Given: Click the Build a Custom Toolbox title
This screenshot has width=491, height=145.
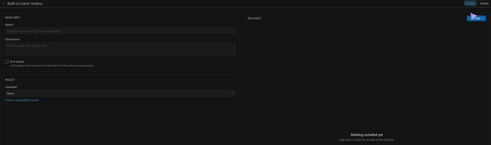Looking at the screenshot, I should tap(25, 3).
